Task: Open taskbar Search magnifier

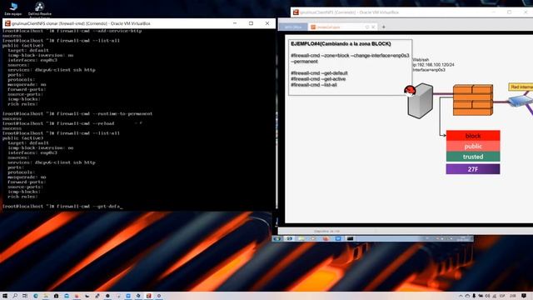Action: click(15, 296)
